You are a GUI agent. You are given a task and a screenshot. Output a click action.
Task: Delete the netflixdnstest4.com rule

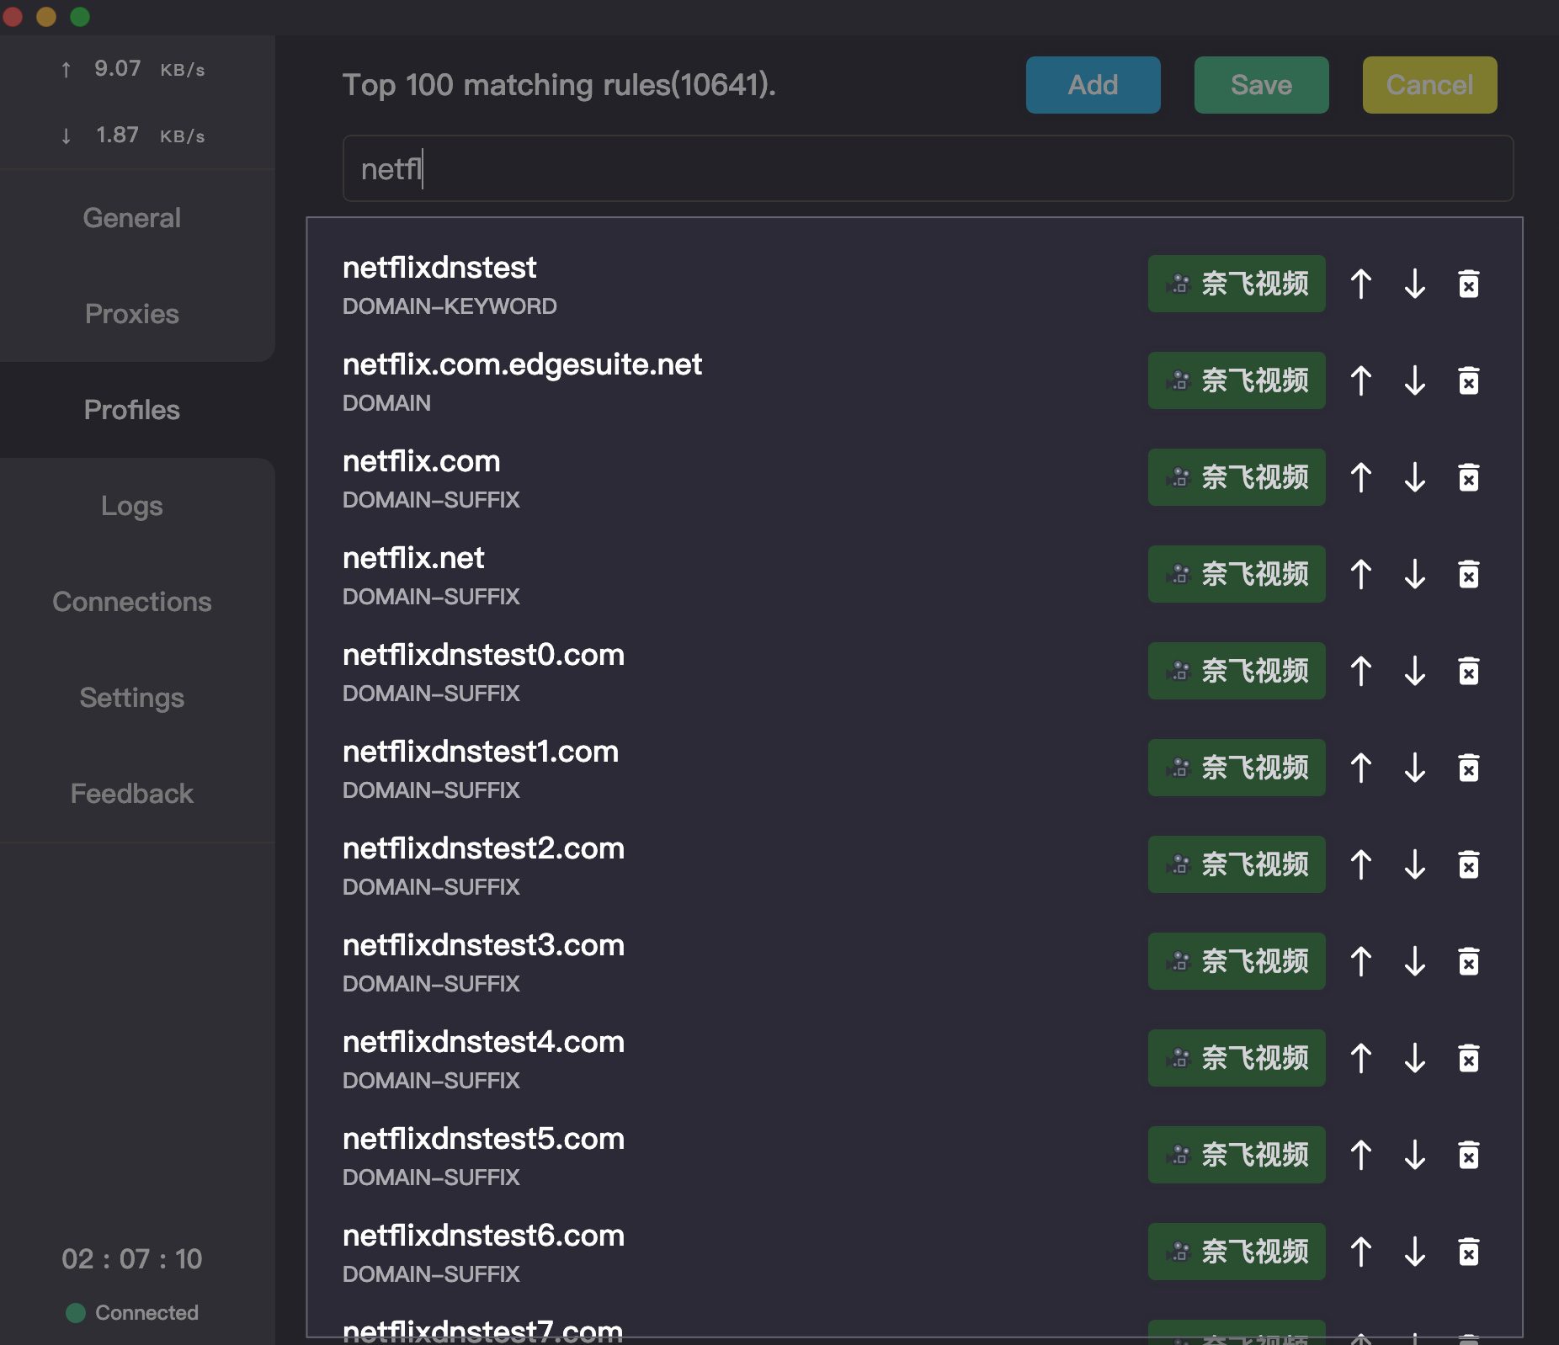click(1469, 1059)
